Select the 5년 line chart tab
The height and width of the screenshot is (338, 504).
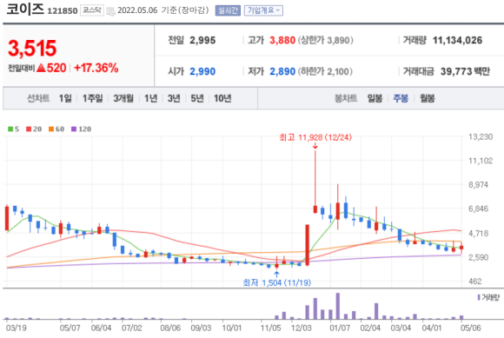pos(197,98)
